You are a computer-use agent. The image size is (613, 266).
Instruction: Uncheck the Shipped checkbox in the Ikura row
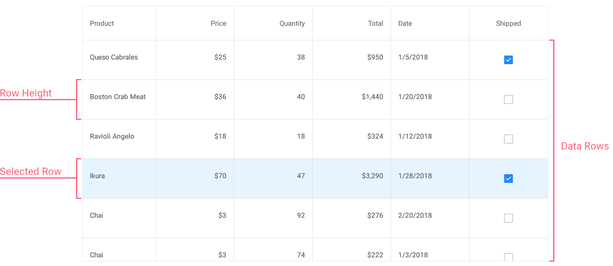click(x=509, y=179)
